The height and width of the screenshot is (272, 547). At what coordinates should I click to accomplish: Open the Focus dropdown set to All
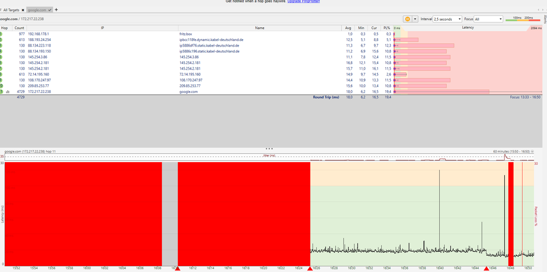click(488, 19)
